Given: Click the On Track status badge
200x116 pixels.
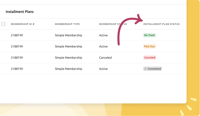Looking at the screenshot, I should [x=149, y=35].
